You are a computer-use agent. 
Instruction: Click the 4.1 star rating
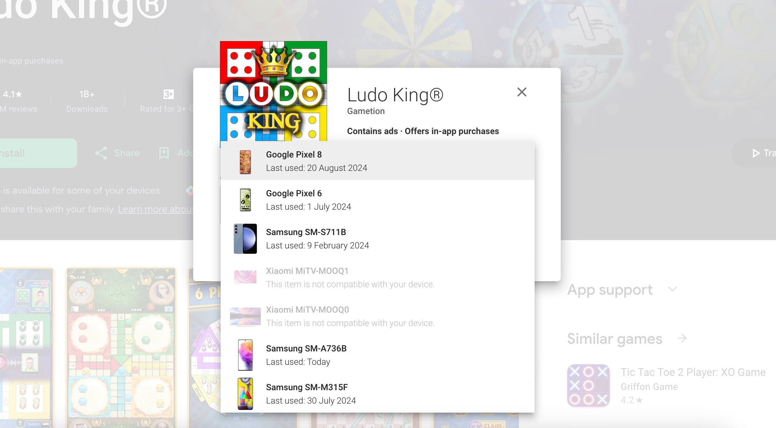click(x=12, y=94)
